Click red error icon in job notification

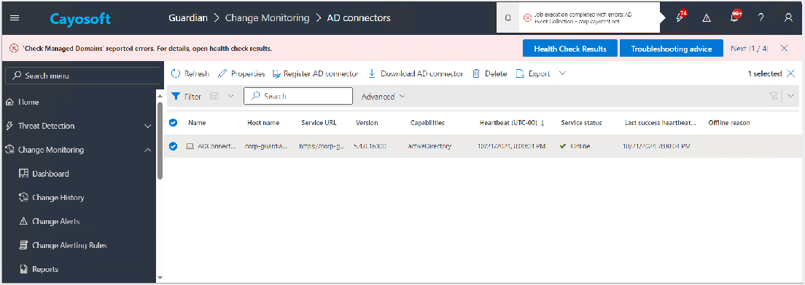(527, 18)
